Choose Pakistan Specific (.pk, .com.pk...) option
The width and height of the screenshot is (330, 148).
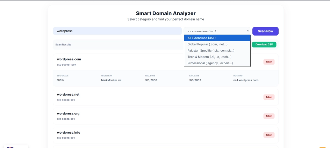(217, 51)
